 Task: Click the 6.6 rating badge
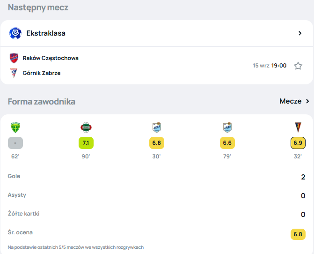pos(227,143)
